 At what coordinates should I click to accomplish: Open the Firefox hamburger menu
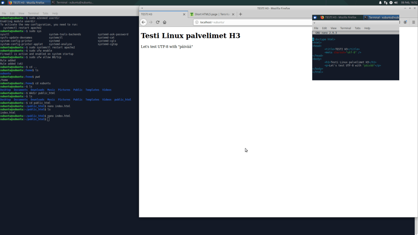[x=413, y=22]
